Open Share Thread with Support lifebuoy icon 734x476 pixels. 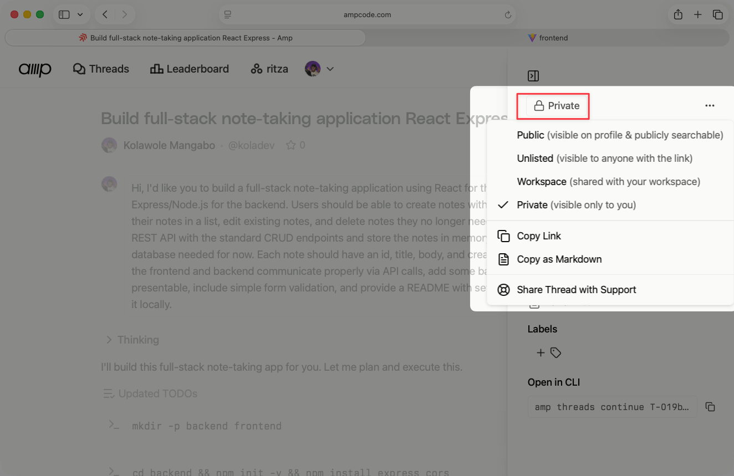coord(503,289)
